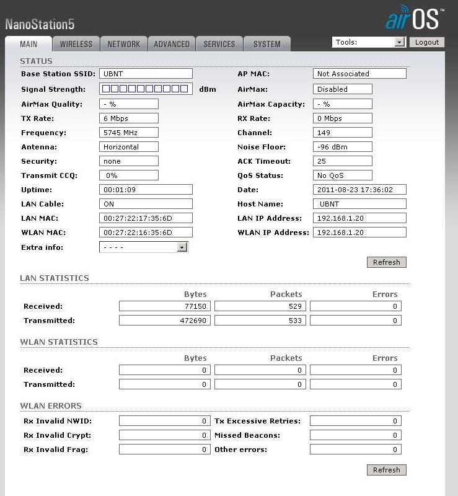
Task: Click the AirMax Quality percent field
Action: click(129, 104)
